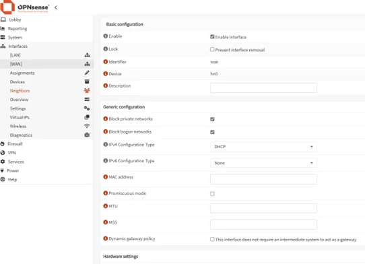Image resolution: width=365 pixels, height=264 pixels.
Task: Click the Reporting chart icon
Action: click(x=3, y=29)
